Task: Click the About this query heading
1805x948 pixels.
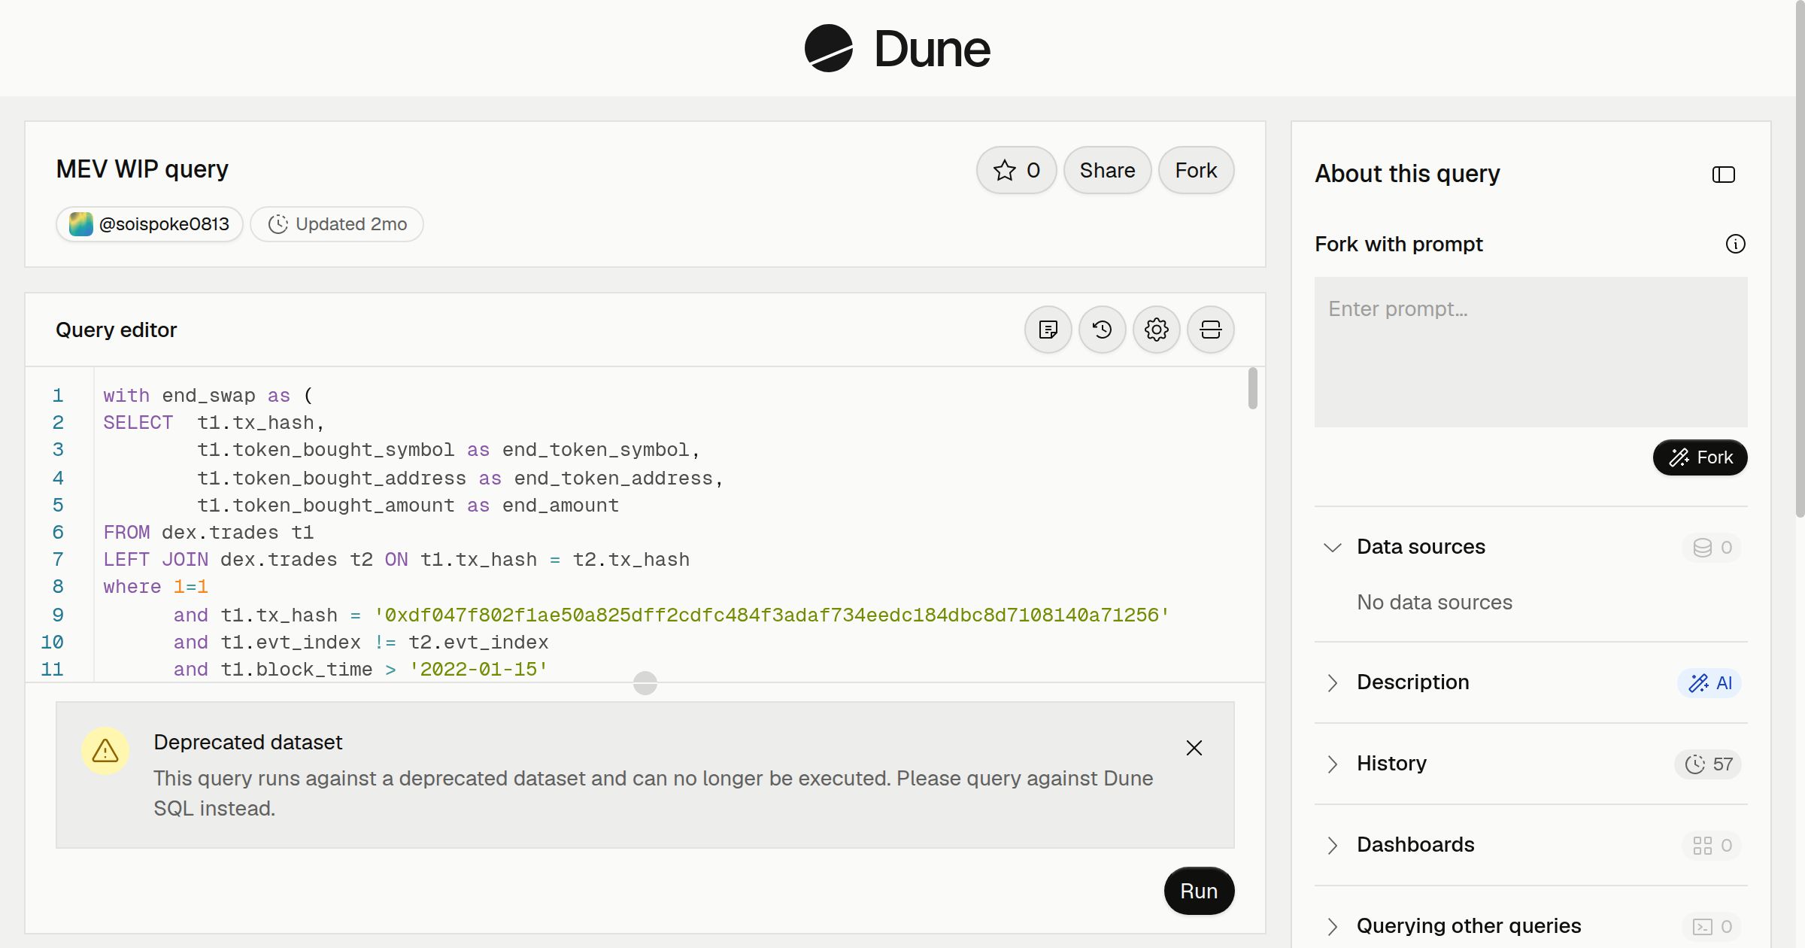Action: click(1407, 174)
